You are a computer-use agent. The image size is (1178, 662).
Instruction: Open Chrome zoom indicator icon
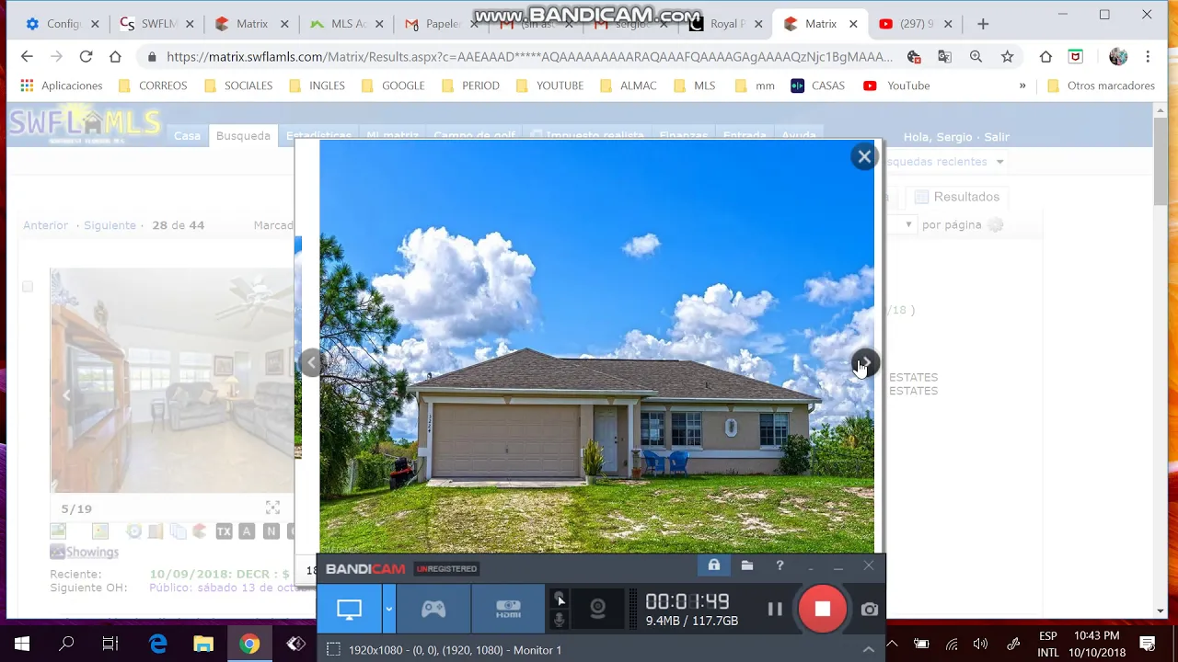coord(976,57)
